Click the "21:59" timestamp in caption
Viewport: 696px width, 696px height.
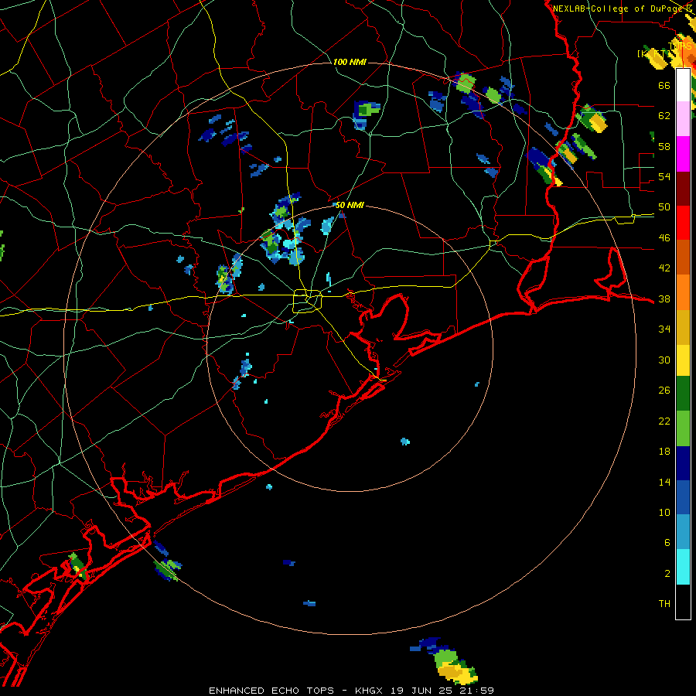(476, 691)
